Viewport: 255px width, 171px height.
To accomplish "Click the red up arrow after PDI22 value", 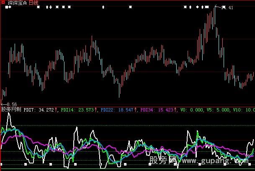I will (x=136, y=110).
